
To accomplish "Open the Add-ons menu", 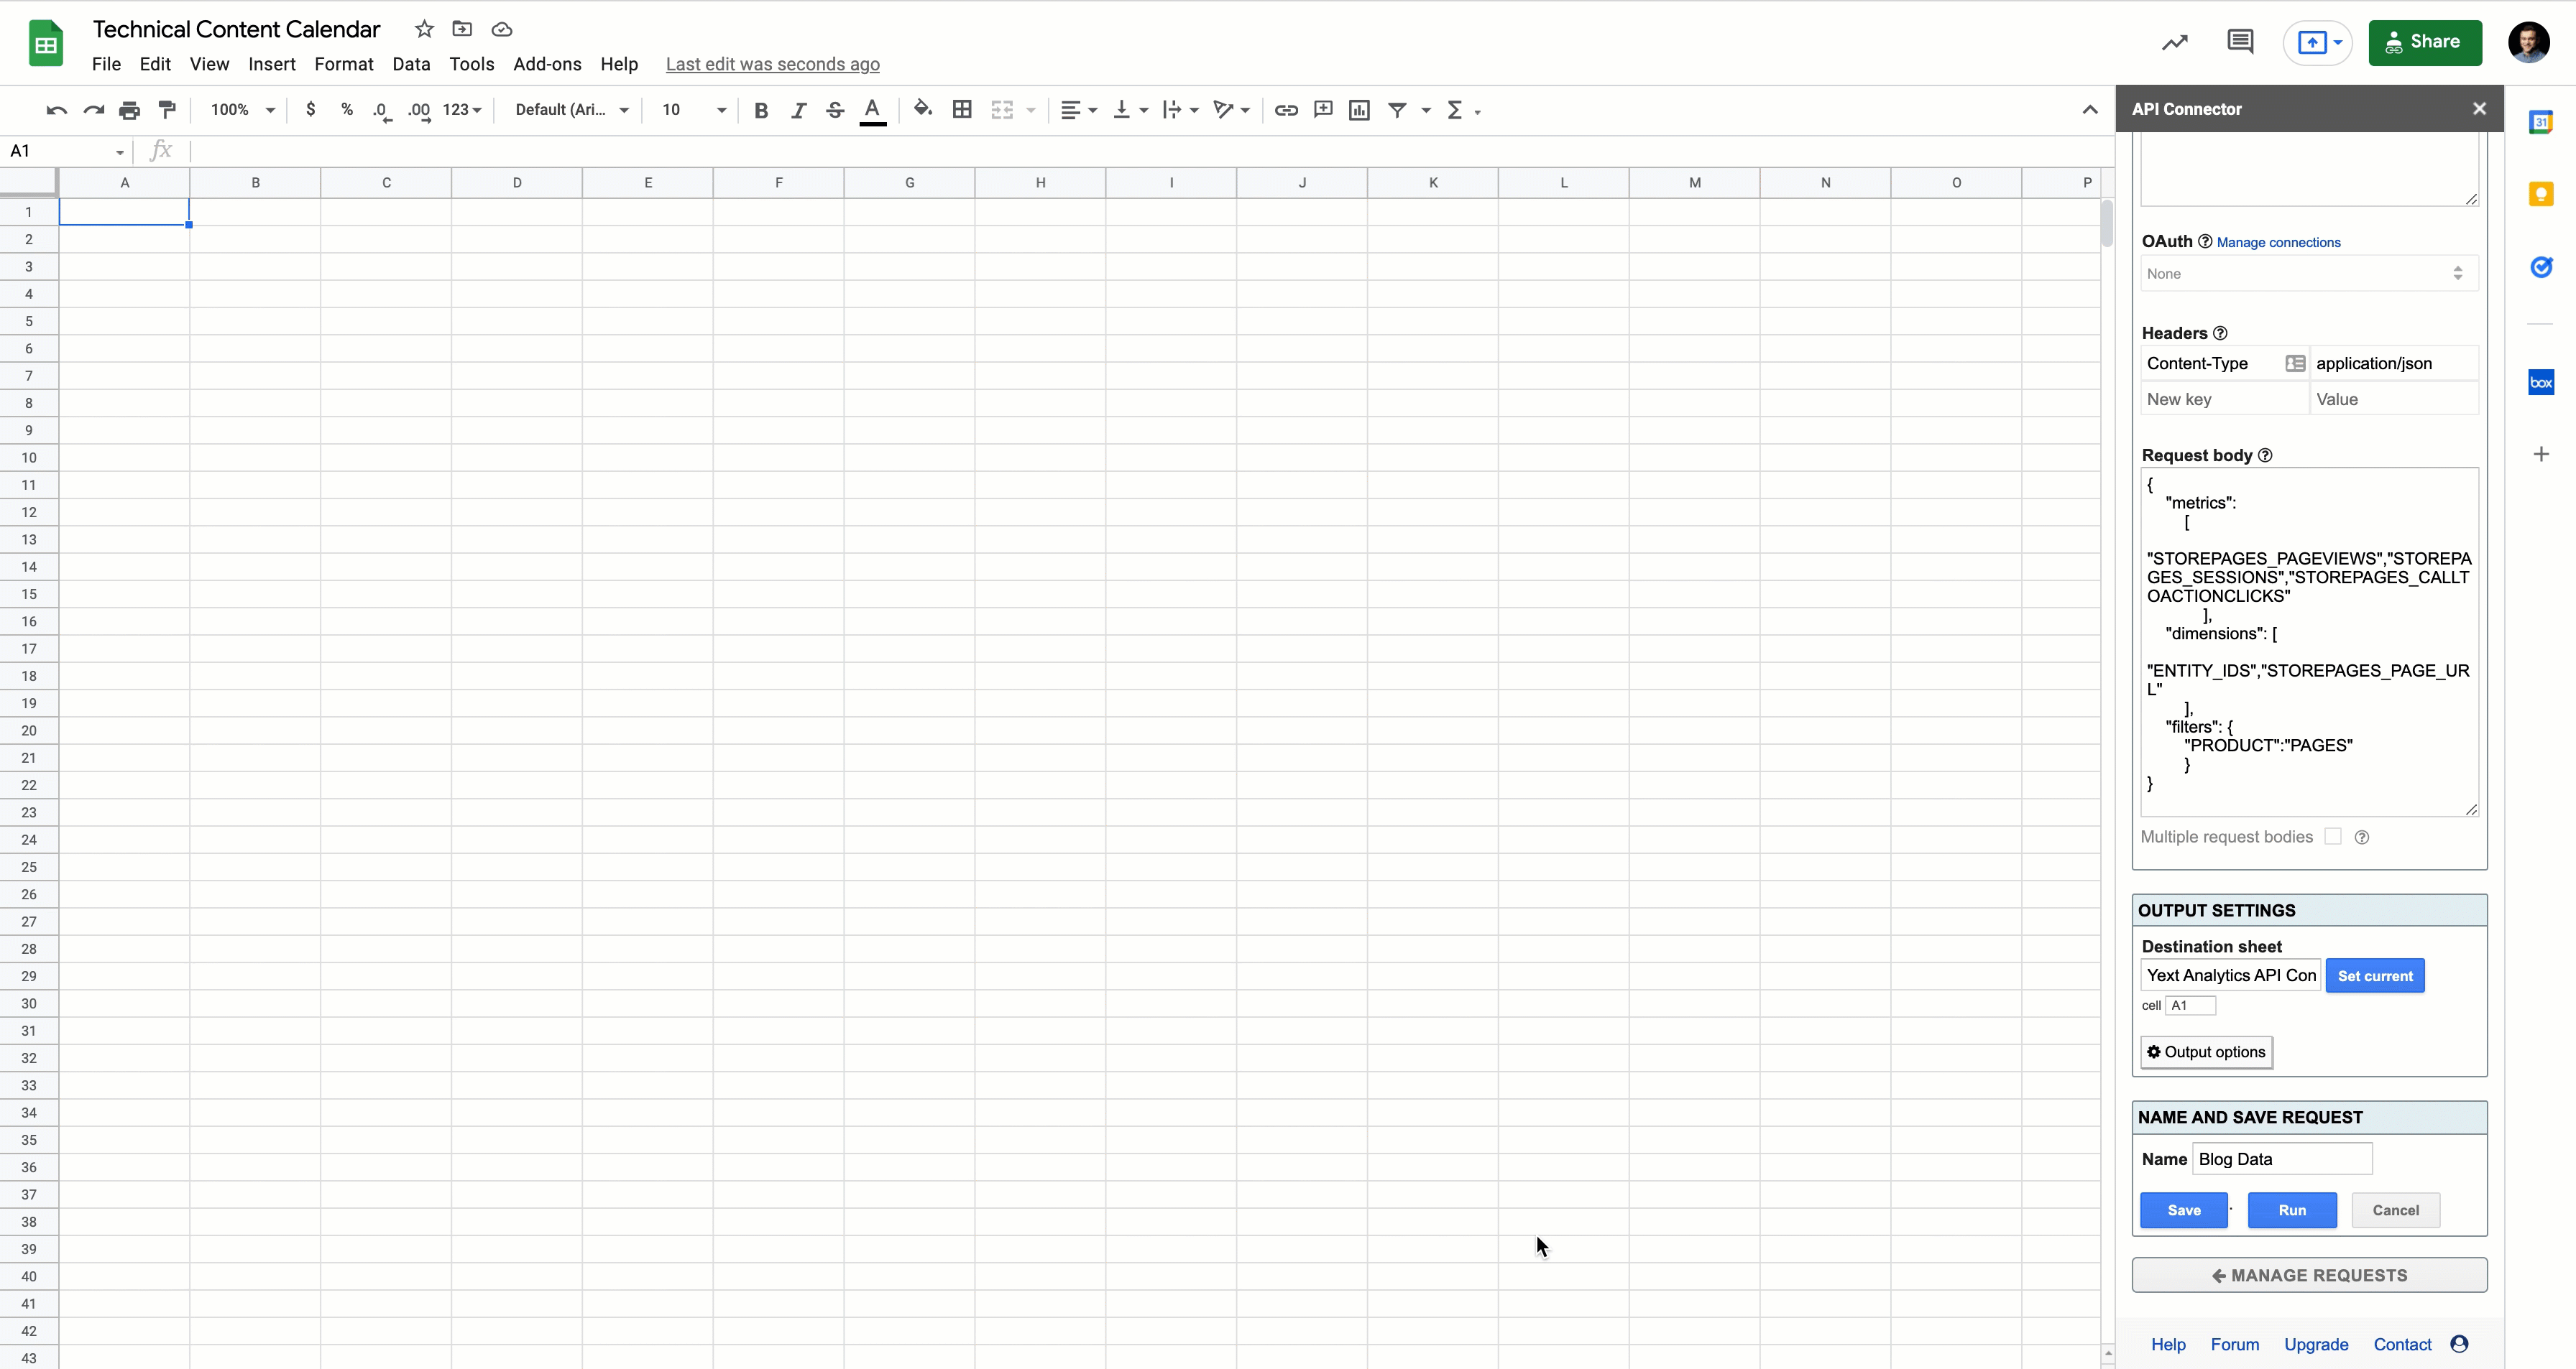I will coord(546,63).
